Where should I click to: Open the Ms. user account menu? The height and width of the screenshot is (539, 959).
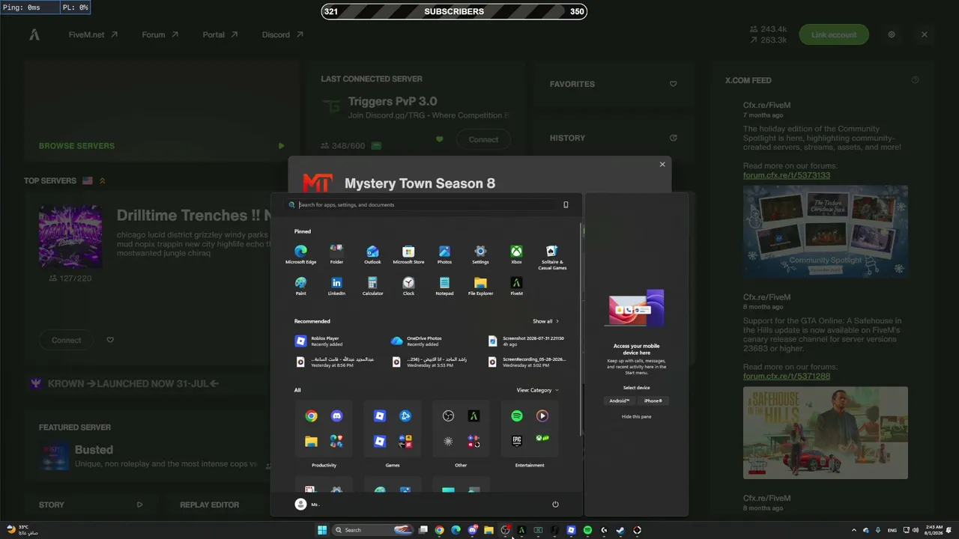(x=307, y=504)
